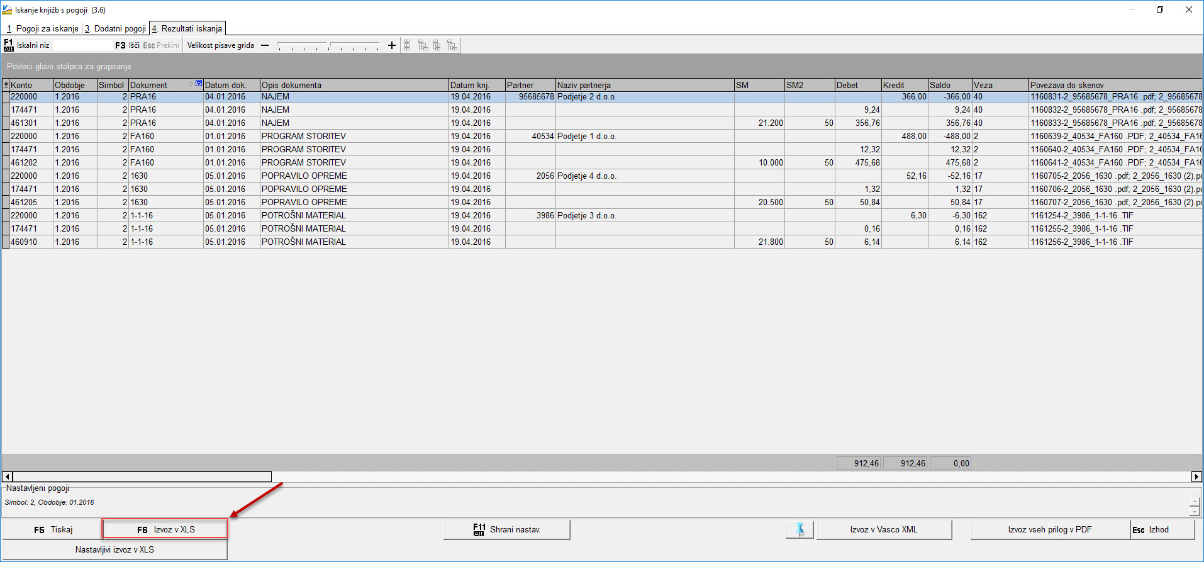1204x562 pixels.
Task: Click the Debet column header
Action: pos(858,85)
